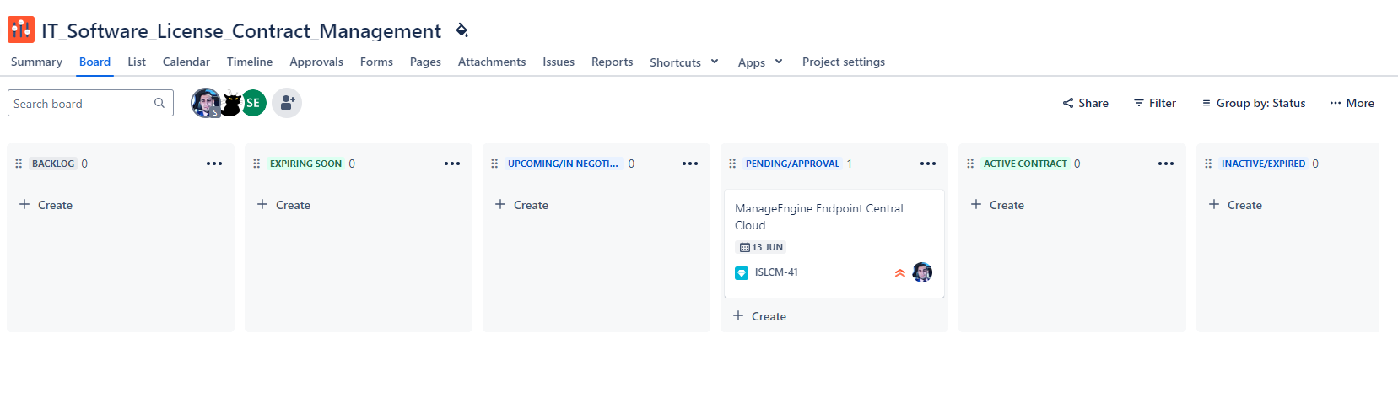The height and width of the screenshot is (414, 1398).
Task: Open Upcoming/In Negotiation column three-dot menu
Action: (x=690, y=164)
